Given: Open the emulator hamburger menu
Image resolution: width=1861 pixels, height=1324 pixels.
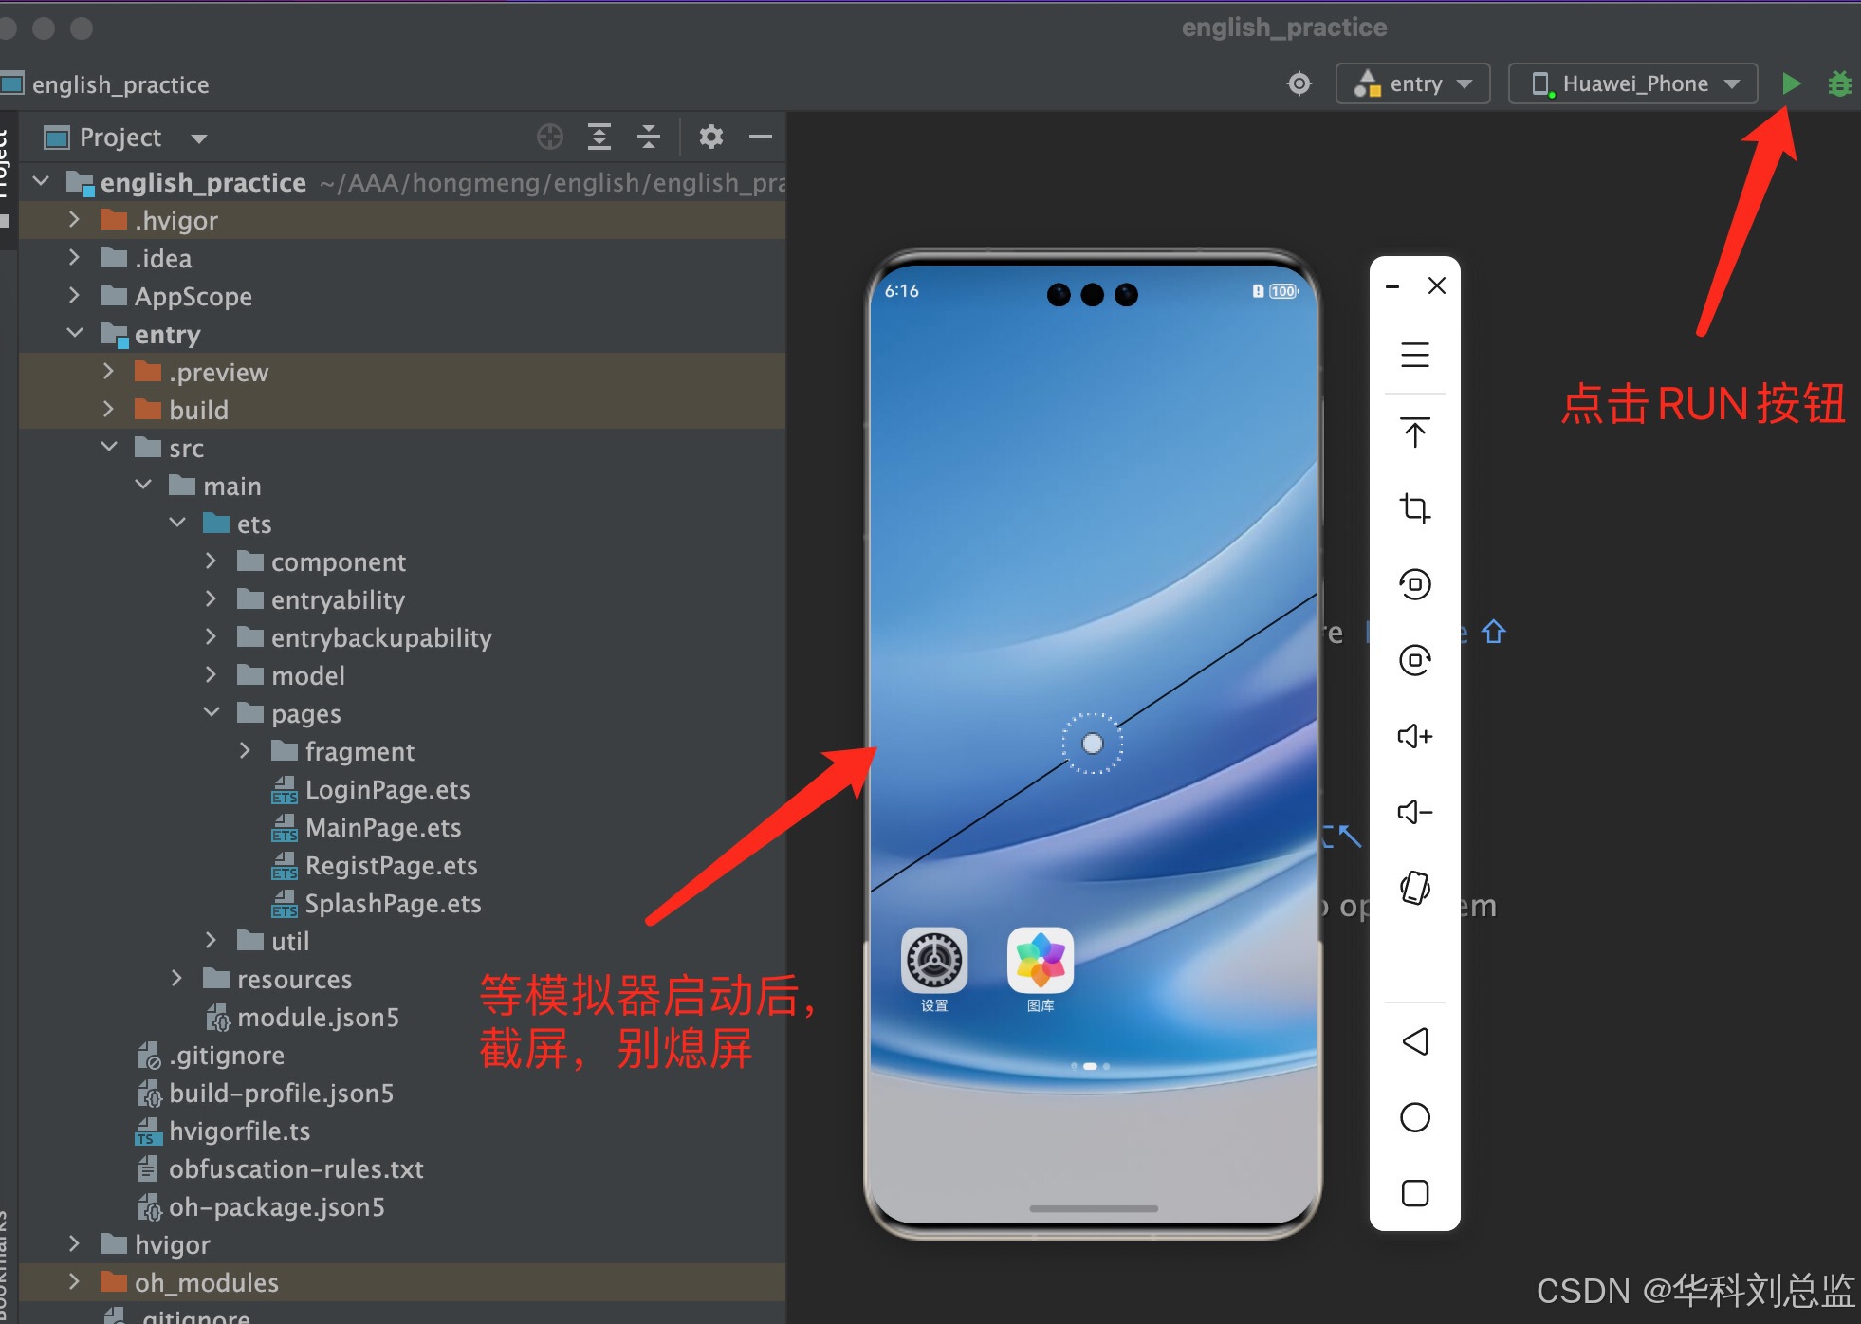Looking at the screenshot, I should pos(1414,355).
